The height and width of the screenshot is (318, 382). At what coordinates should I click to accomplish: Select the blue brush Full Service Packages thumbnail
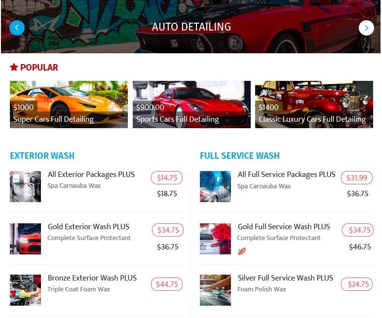coord(215,186)
